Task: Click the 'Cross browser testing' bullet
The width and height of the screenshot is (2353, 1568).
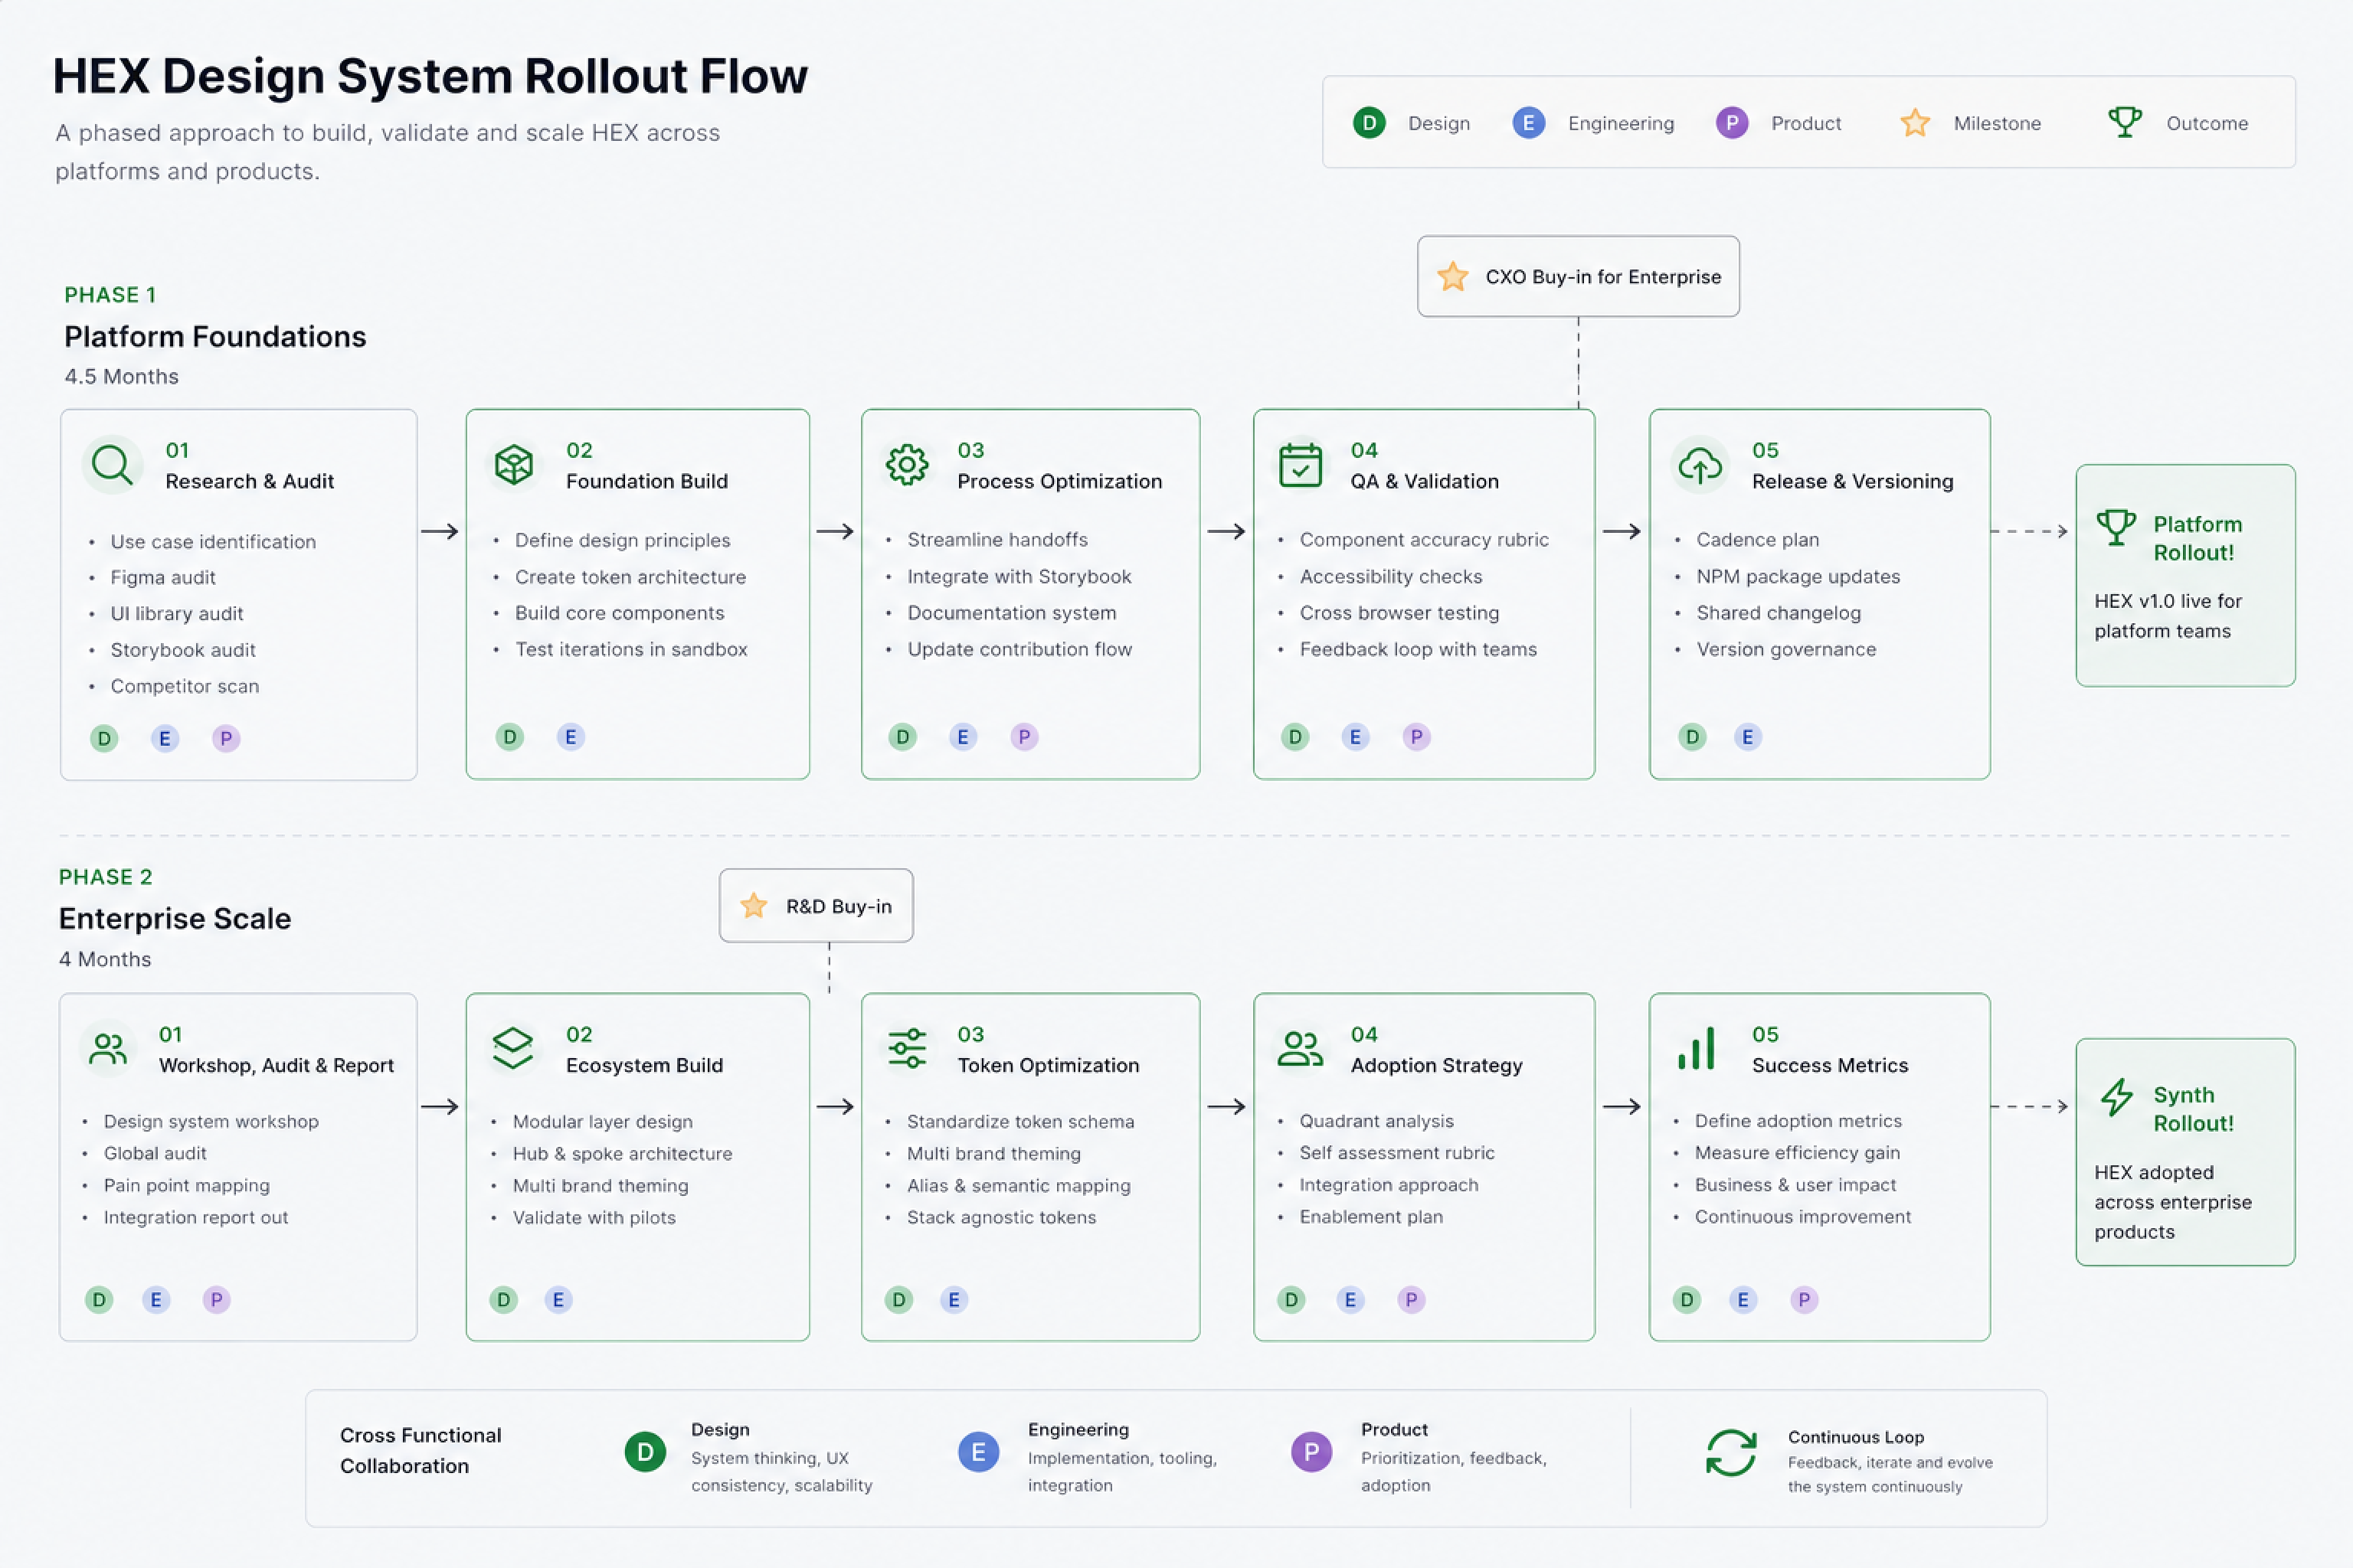Action: (1399, 613)
